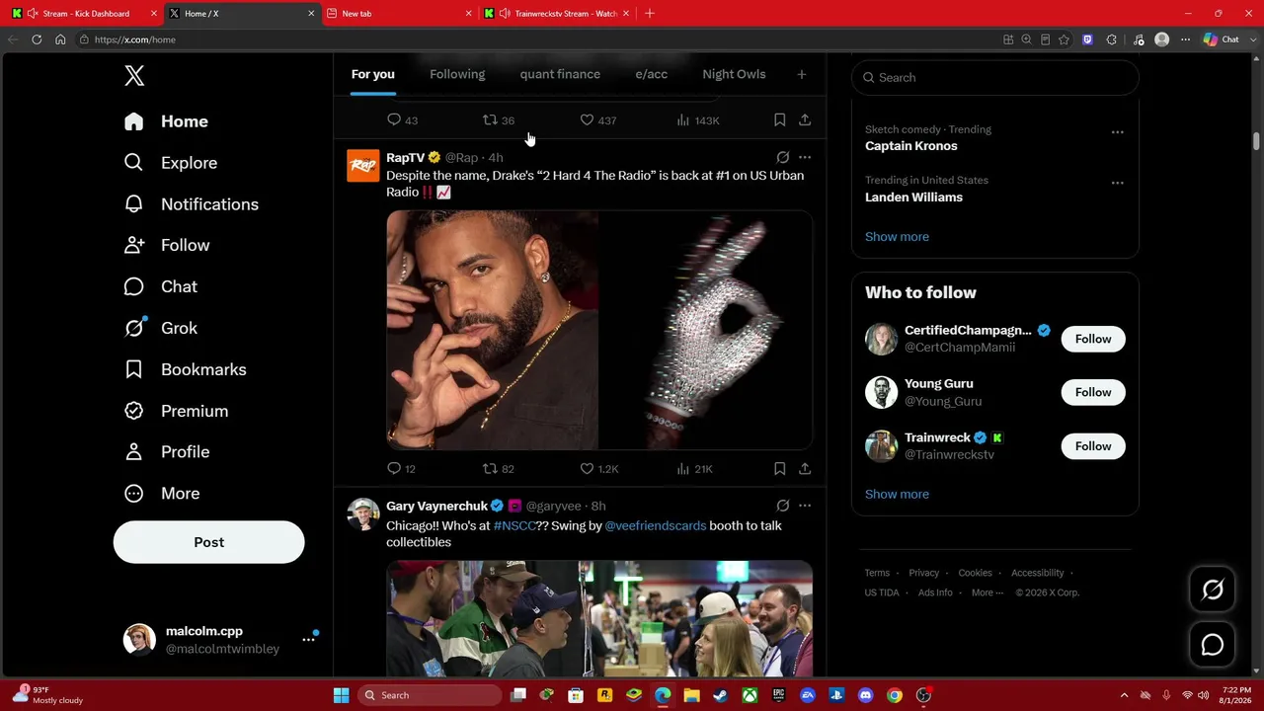
Task: Open the @veefriendscards mention
Action: click(656, 525)
